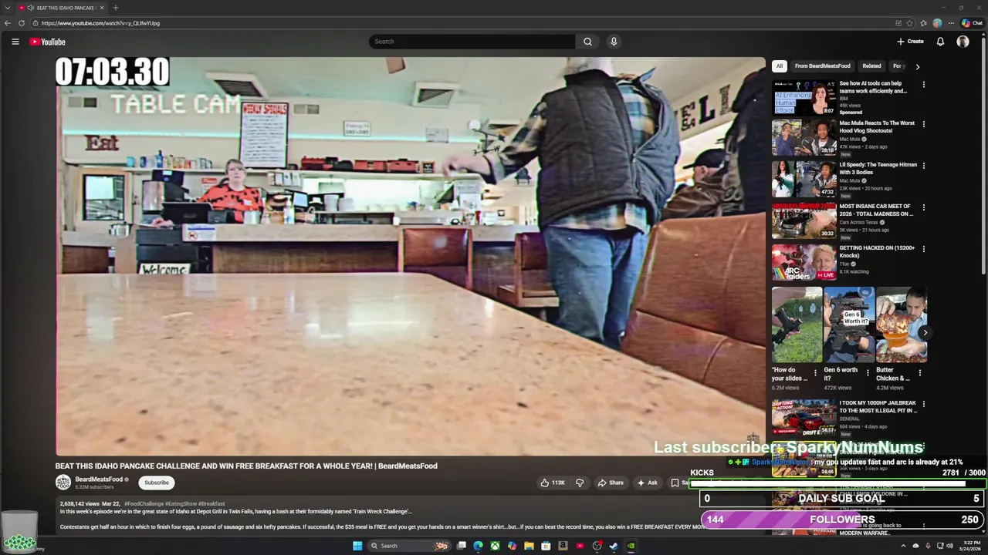
Task: Open the Windows Start menu
Action: pos(357,546)
